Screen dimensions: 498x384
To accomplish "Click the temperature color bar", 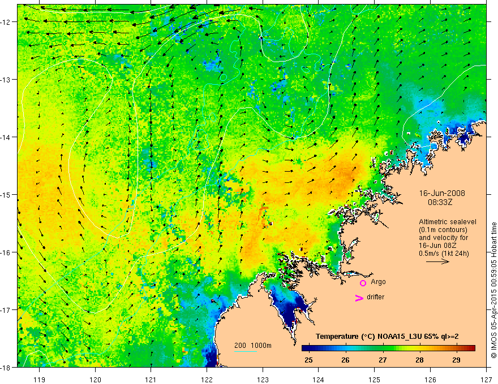I will (388, 348).
